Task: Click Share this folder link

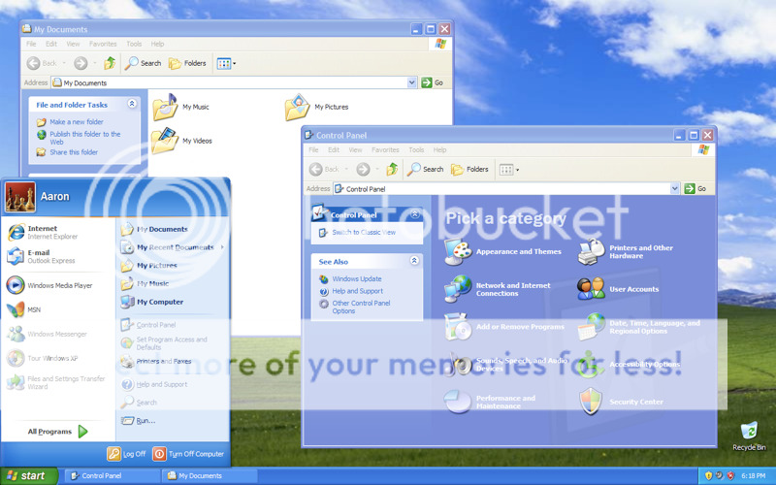Action: coord(74,152)
